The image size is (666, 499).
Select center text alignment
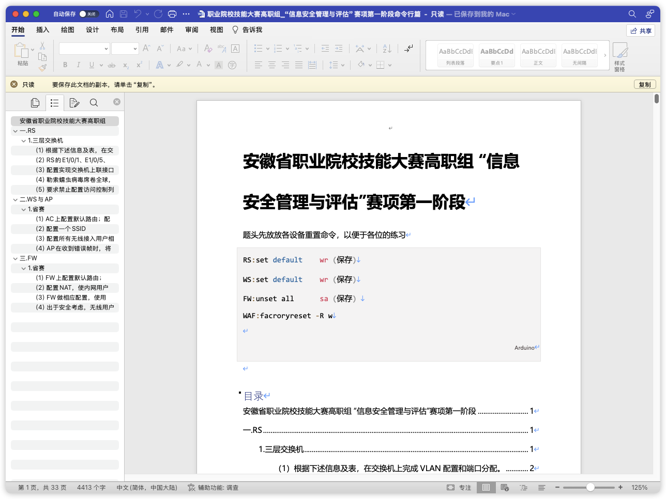(272, 64)
